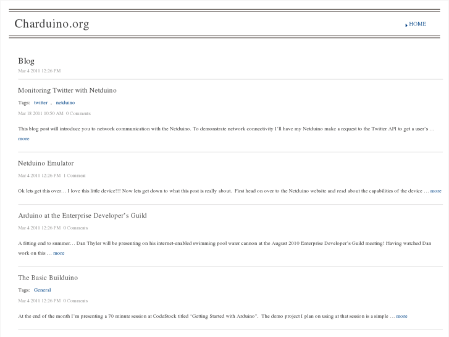The height and width of the screenshot is (337, 449).
Task: Open the Blog heading link
Action: tap(27, 61)
